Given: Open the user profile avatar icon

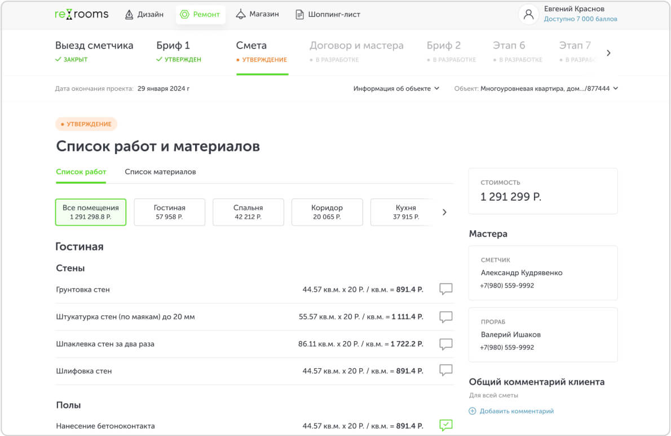Looking at the screenshot, I should pyautogui.click(x=528, y=15).
